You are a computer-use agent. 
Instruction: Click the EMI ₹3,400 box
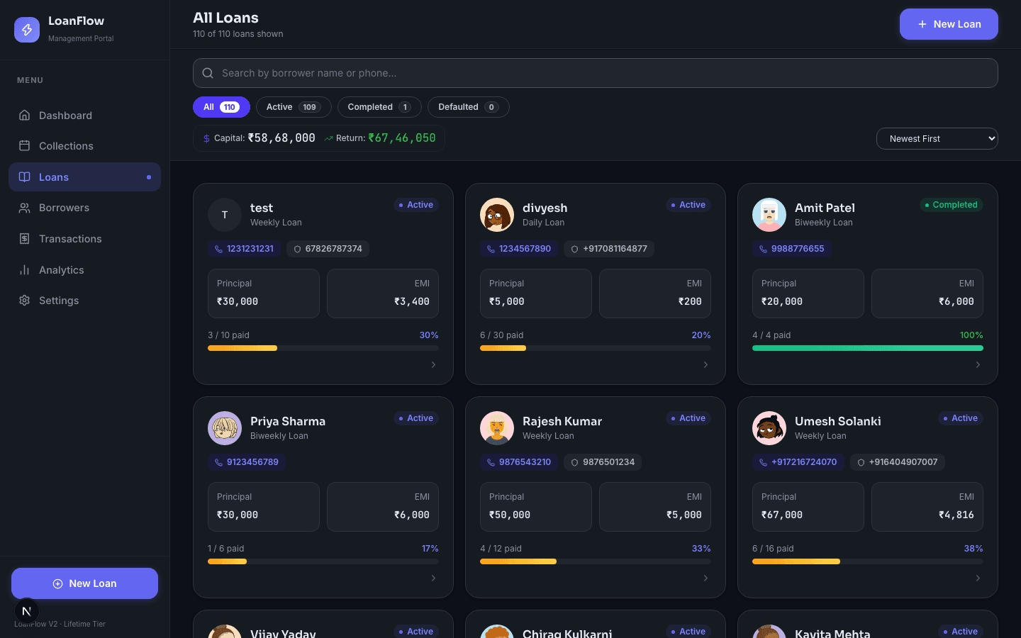tap(383, 293)
